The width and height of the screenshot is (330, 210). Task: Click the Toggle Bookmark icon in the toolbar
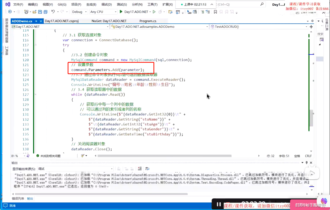215,12
